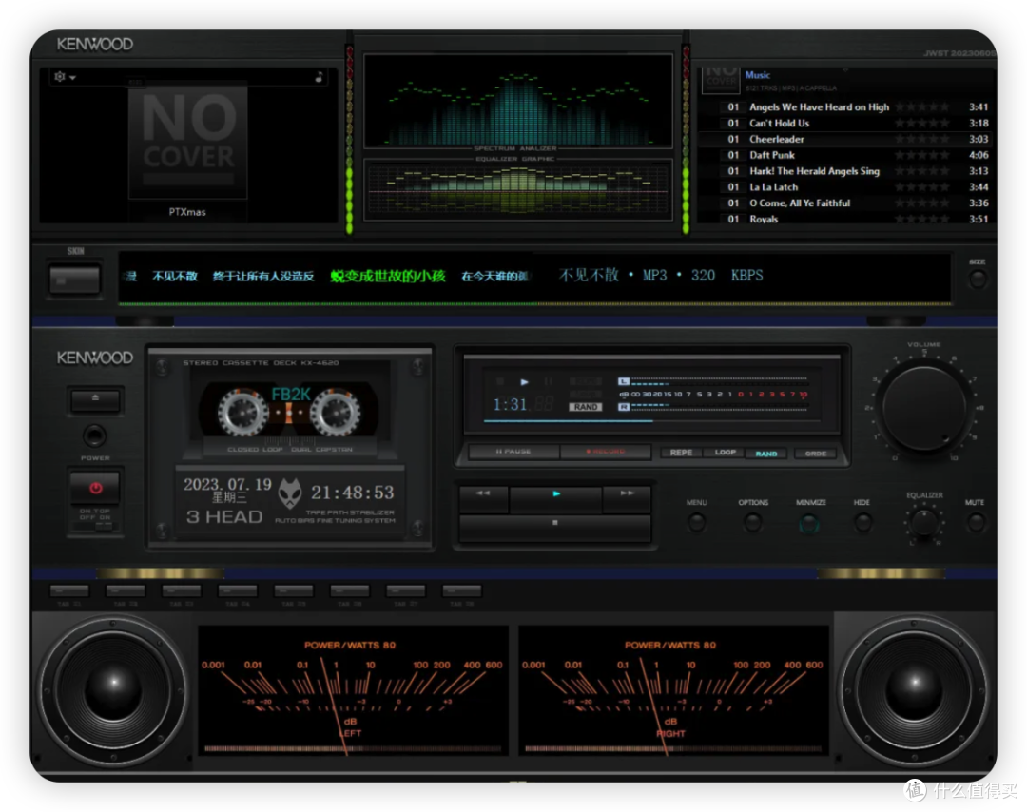Select track La La Latch
This screenshot has height=812, width=1027.
pyautogui.click(x=846, y=187)
